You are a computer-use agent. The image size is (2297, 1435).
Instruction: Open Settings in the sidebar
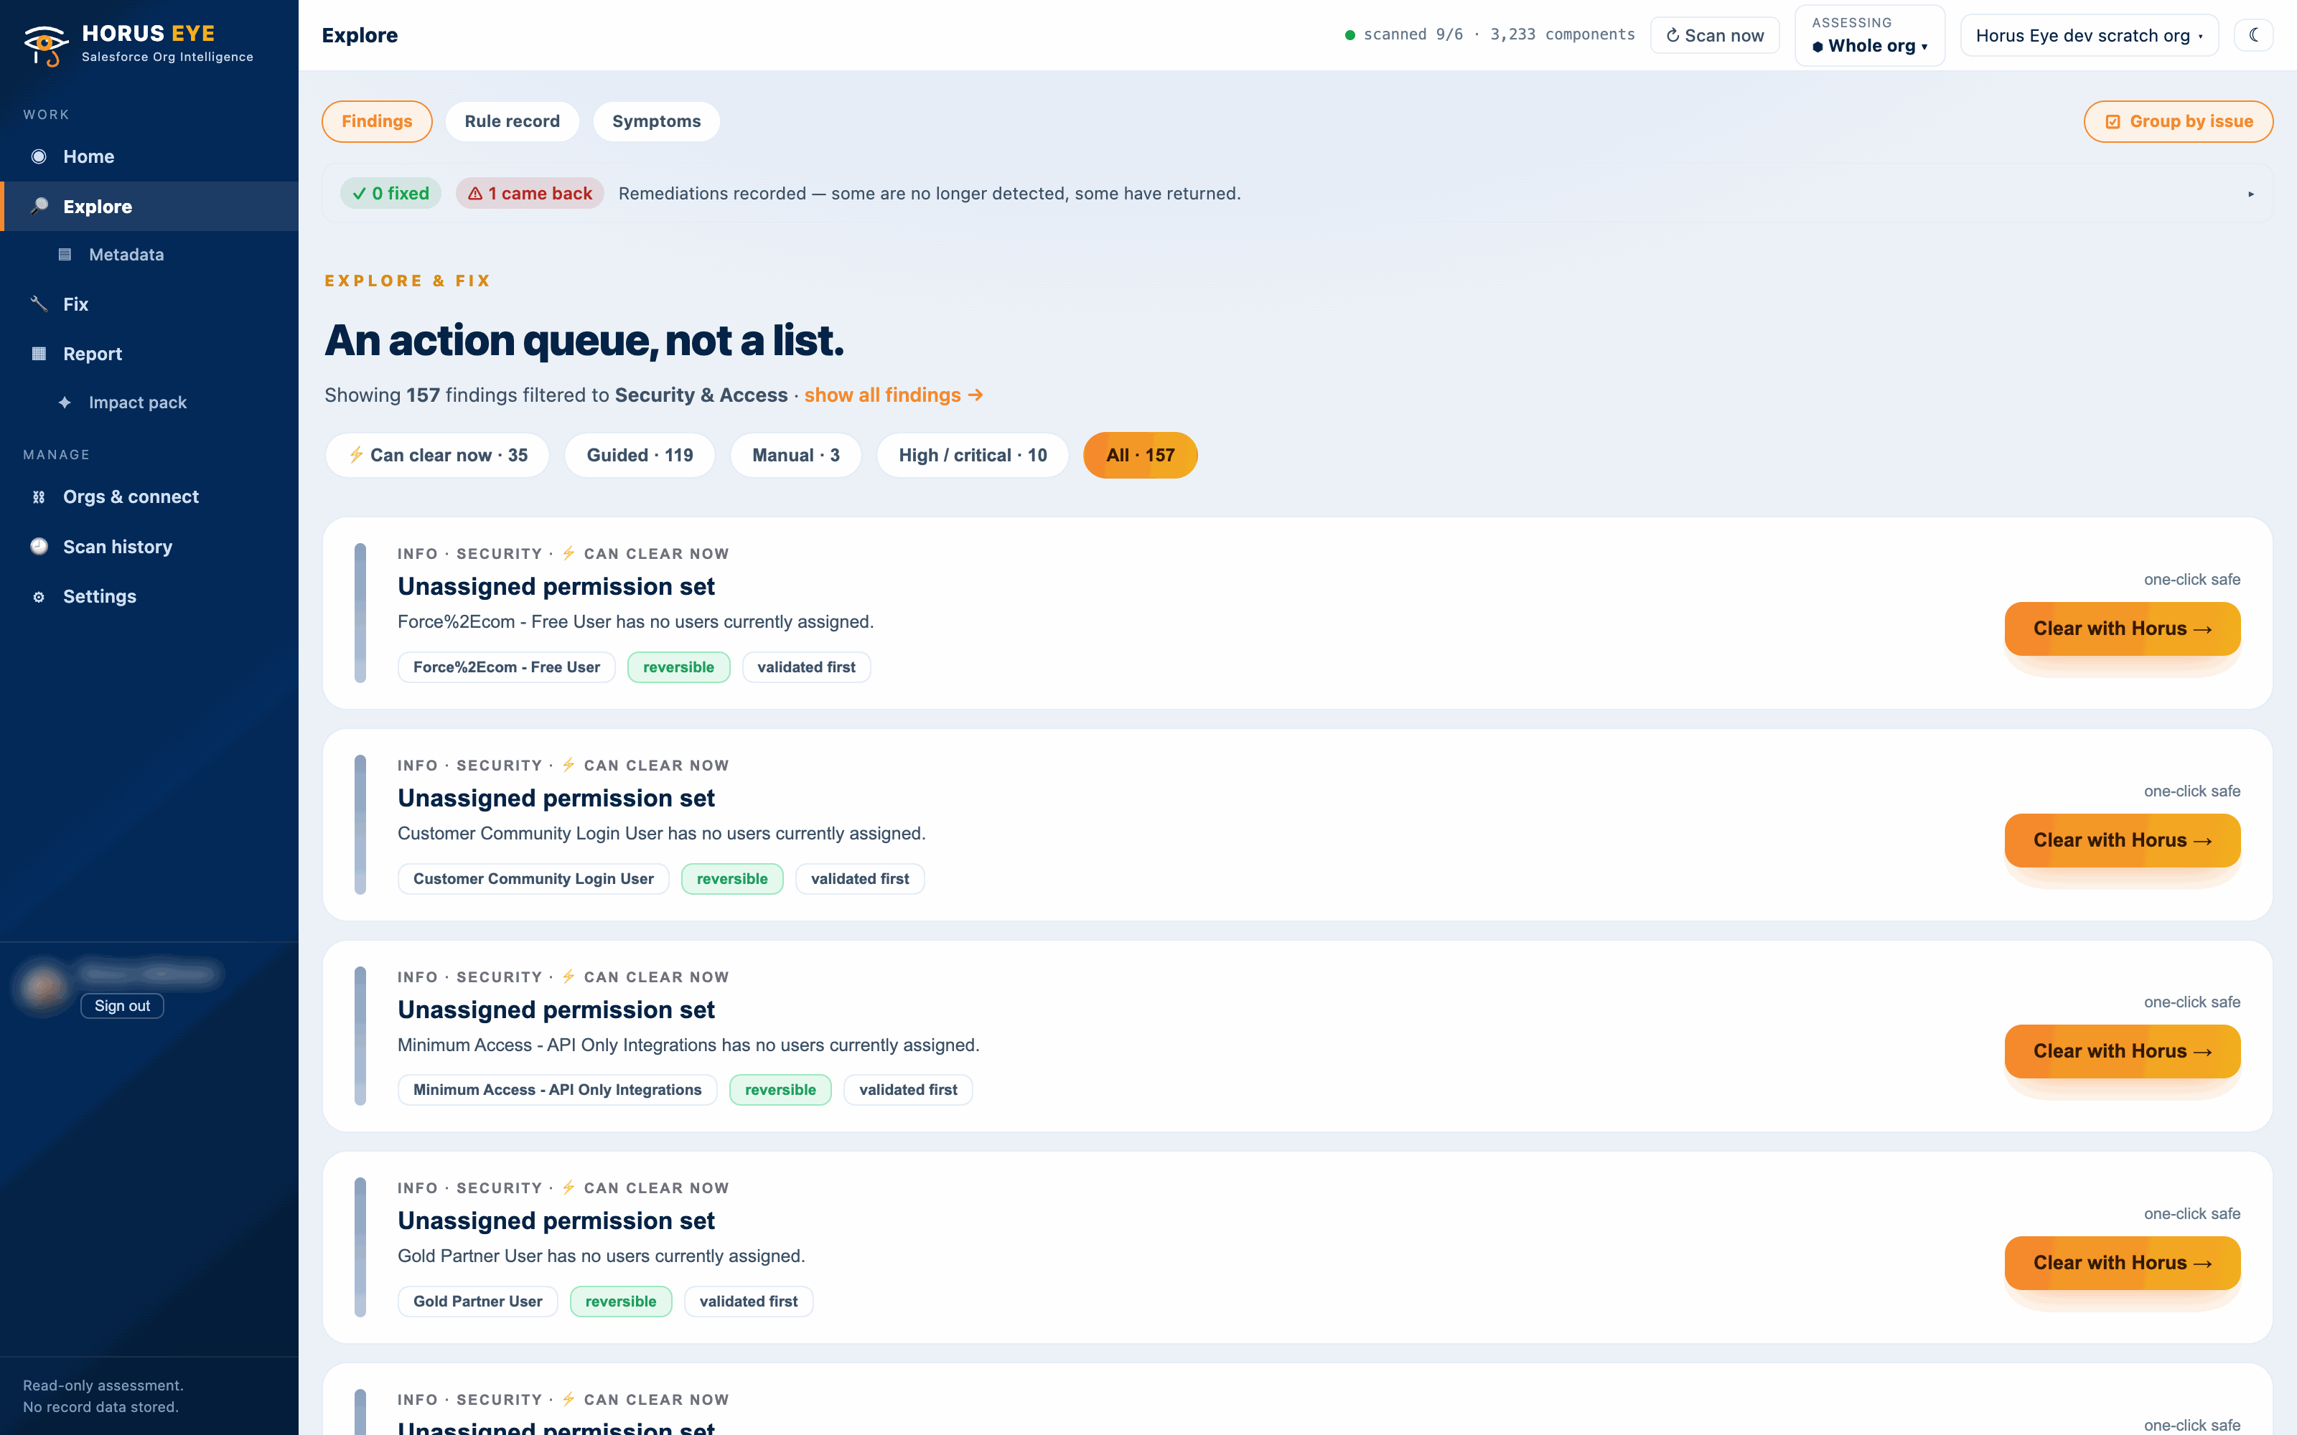pyautogui.click(x=149, y=597)
